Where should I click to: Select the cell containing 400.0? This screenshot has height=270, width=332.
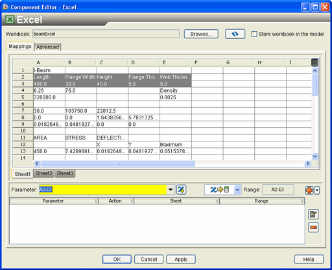click(x=49, y=84)
